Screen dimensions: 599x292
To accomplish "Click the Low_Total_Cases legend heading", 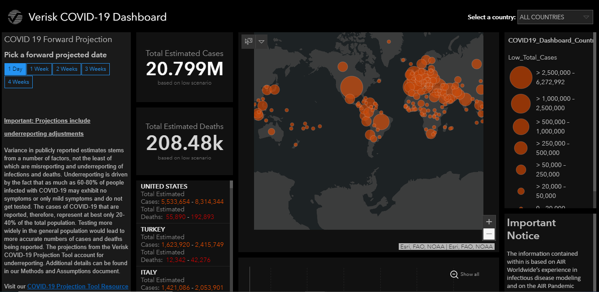I will (532, 57).
